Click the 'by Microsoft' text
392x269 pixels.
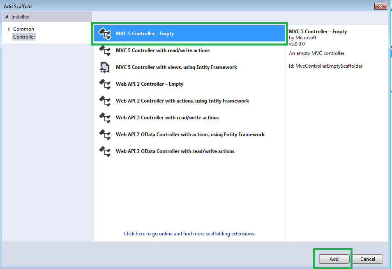tap(302, 38)
